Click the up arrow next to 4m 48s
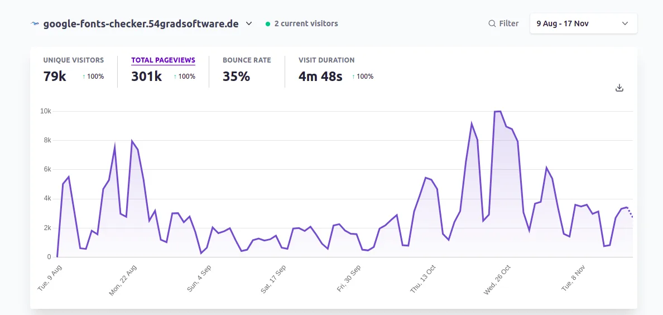Screen dimensions: 663x315 point(353,77)
